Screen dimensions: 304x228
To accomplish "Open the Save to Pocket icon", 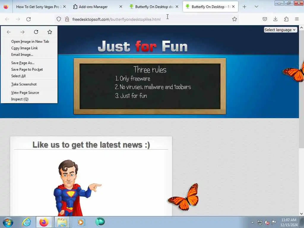I will [x=265, y=19].
